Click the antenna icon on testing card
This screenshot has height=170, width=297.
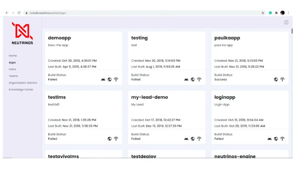tap(199, 79)
